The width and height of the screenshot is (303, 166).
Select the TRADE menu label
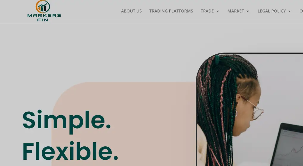click(x=207, y=11)
